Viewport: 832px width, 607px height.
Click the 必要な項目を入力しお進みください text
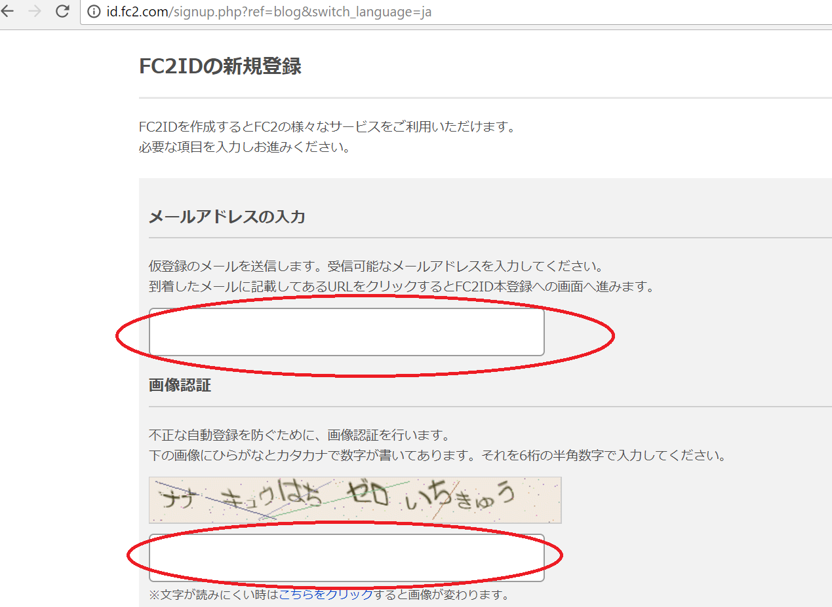245,147
